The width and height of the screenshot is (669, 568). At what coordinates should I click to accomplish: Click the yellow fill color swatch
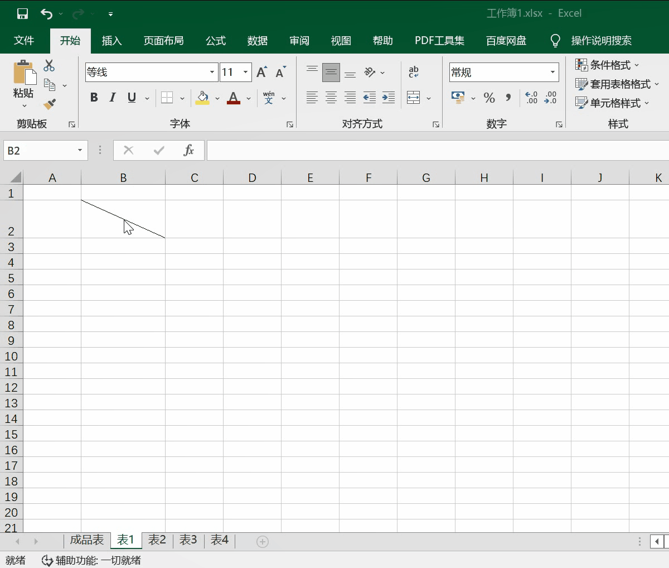point(202,98)
